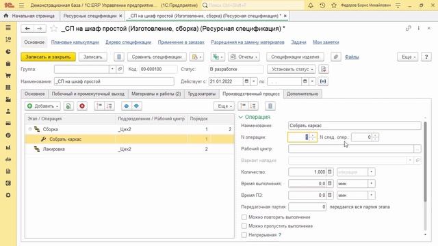Open the shopping cart section in the sidebar
Viewport: 438px width, 246px height.
(8, 76)
